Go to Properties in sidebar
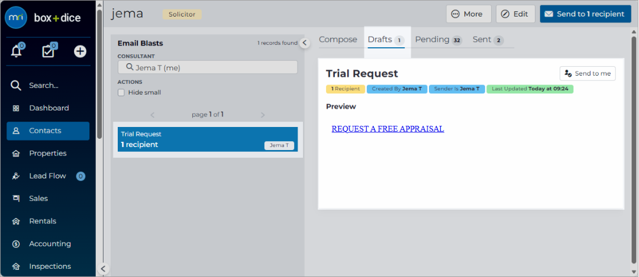Viewport: 639px width, 277px height. click(x=48, y=154)
